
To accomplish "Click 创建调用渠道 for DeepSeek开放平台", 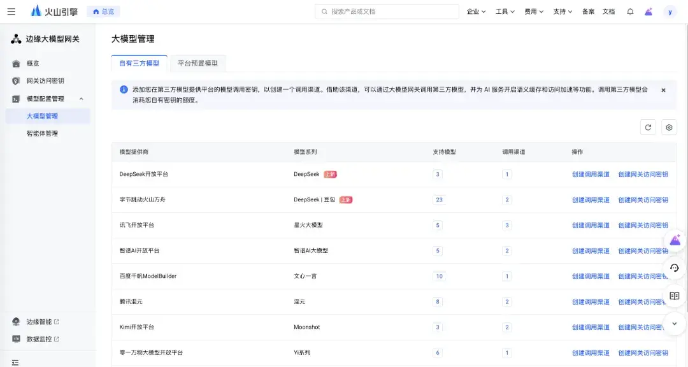I will click(591, 175).
